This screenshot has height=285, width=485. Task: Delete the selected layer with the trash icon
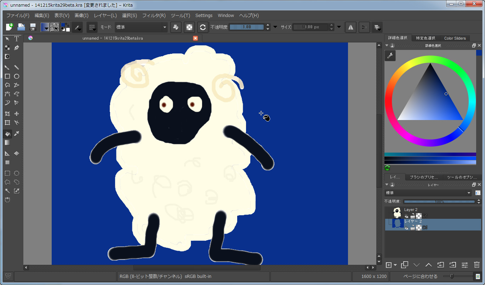(x=477, y=264)
